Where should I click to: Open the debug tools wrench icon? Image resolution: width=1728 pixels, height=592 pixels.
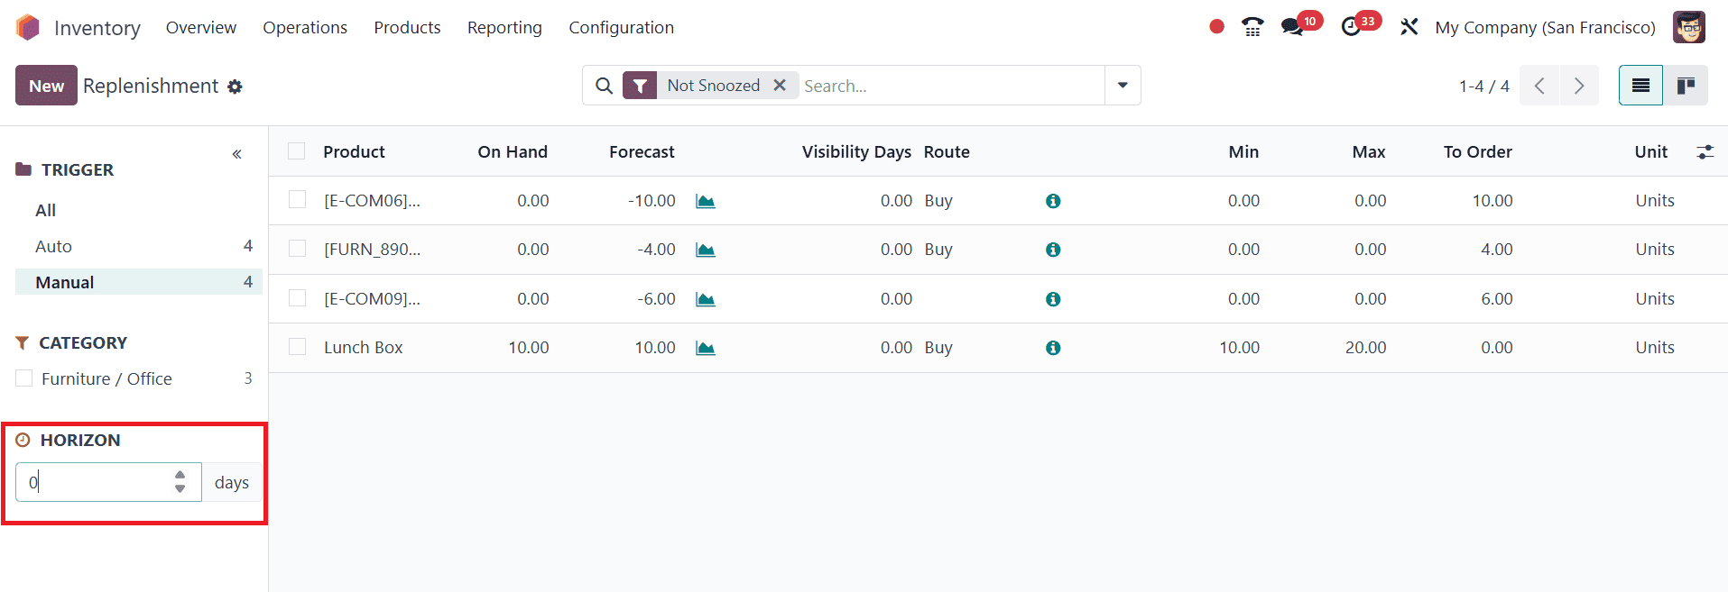pyautogui.click(x=1409, y=27)
